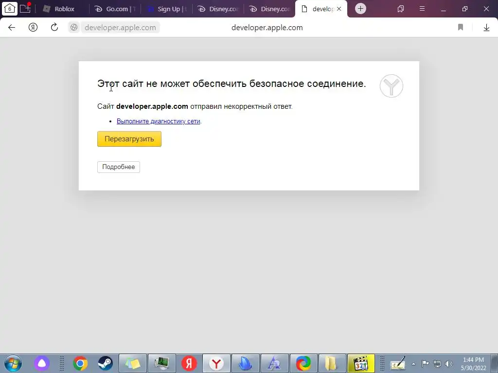Open the letter A taskbar application
Image resolution: width=498 pixels, height=373 pixels.
[x=274, y=363]
